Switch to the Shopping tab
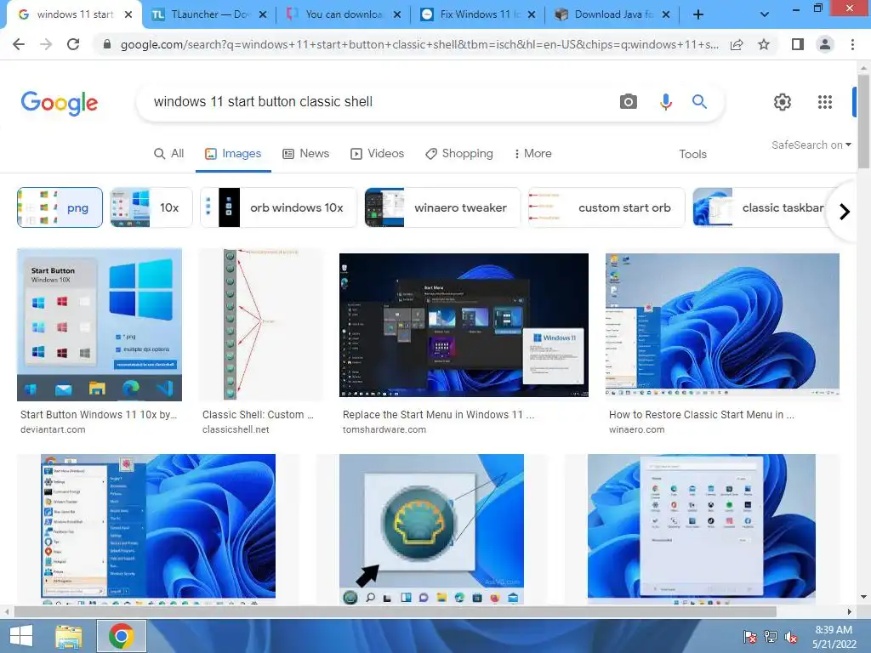Screen dimensions: 871x653 click(x=458, y=153)
